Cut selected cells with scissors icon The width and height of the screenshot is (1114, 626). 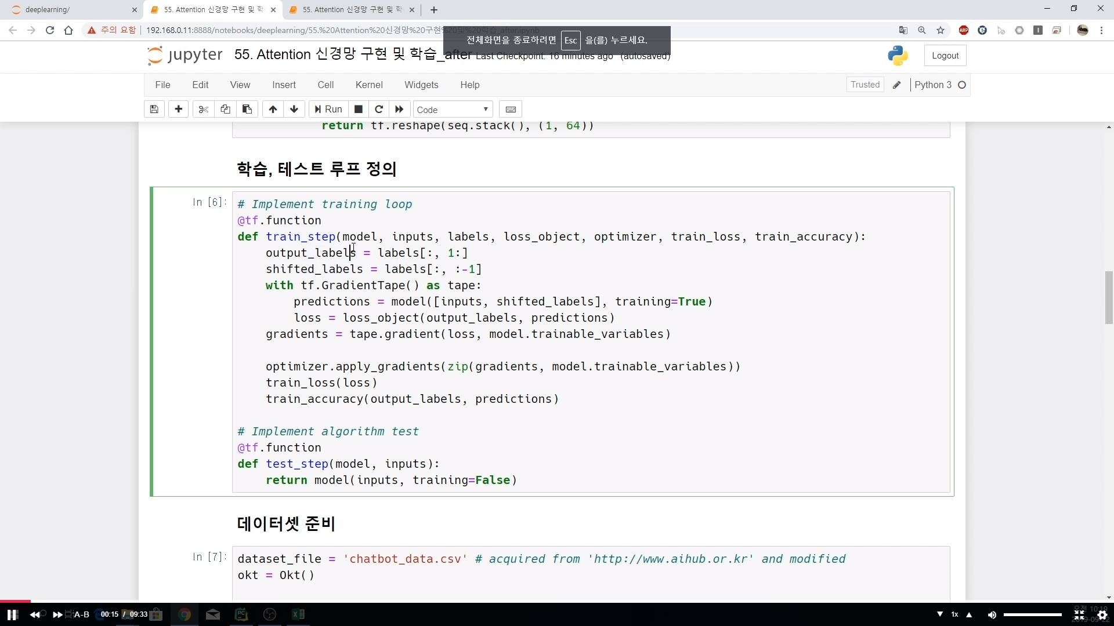(x=203, y=110)
